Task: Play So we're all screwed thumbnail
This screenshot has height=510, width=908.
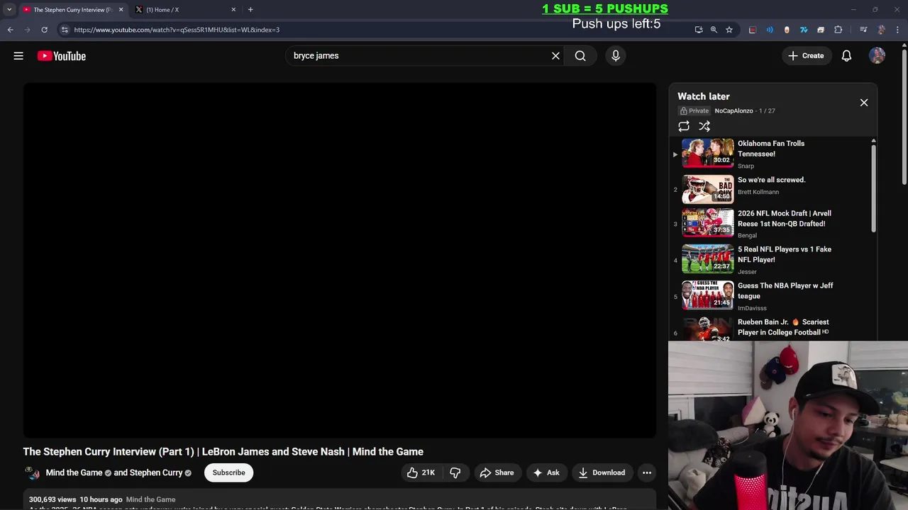Action: click(708, 189)
